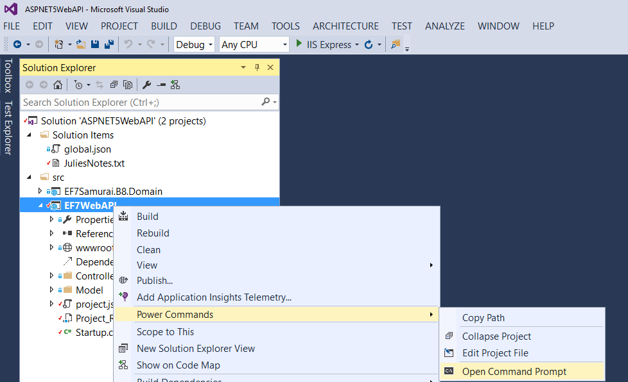The height and width of the screenshot is (382, 628).
Task: Toggle the Solution Explorer auto-hide pin
Action: (x=257, y=67)
